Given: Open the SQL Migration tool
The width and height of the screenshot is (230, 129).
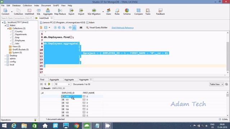Looking at the screenshot, I should coord(94,12).
